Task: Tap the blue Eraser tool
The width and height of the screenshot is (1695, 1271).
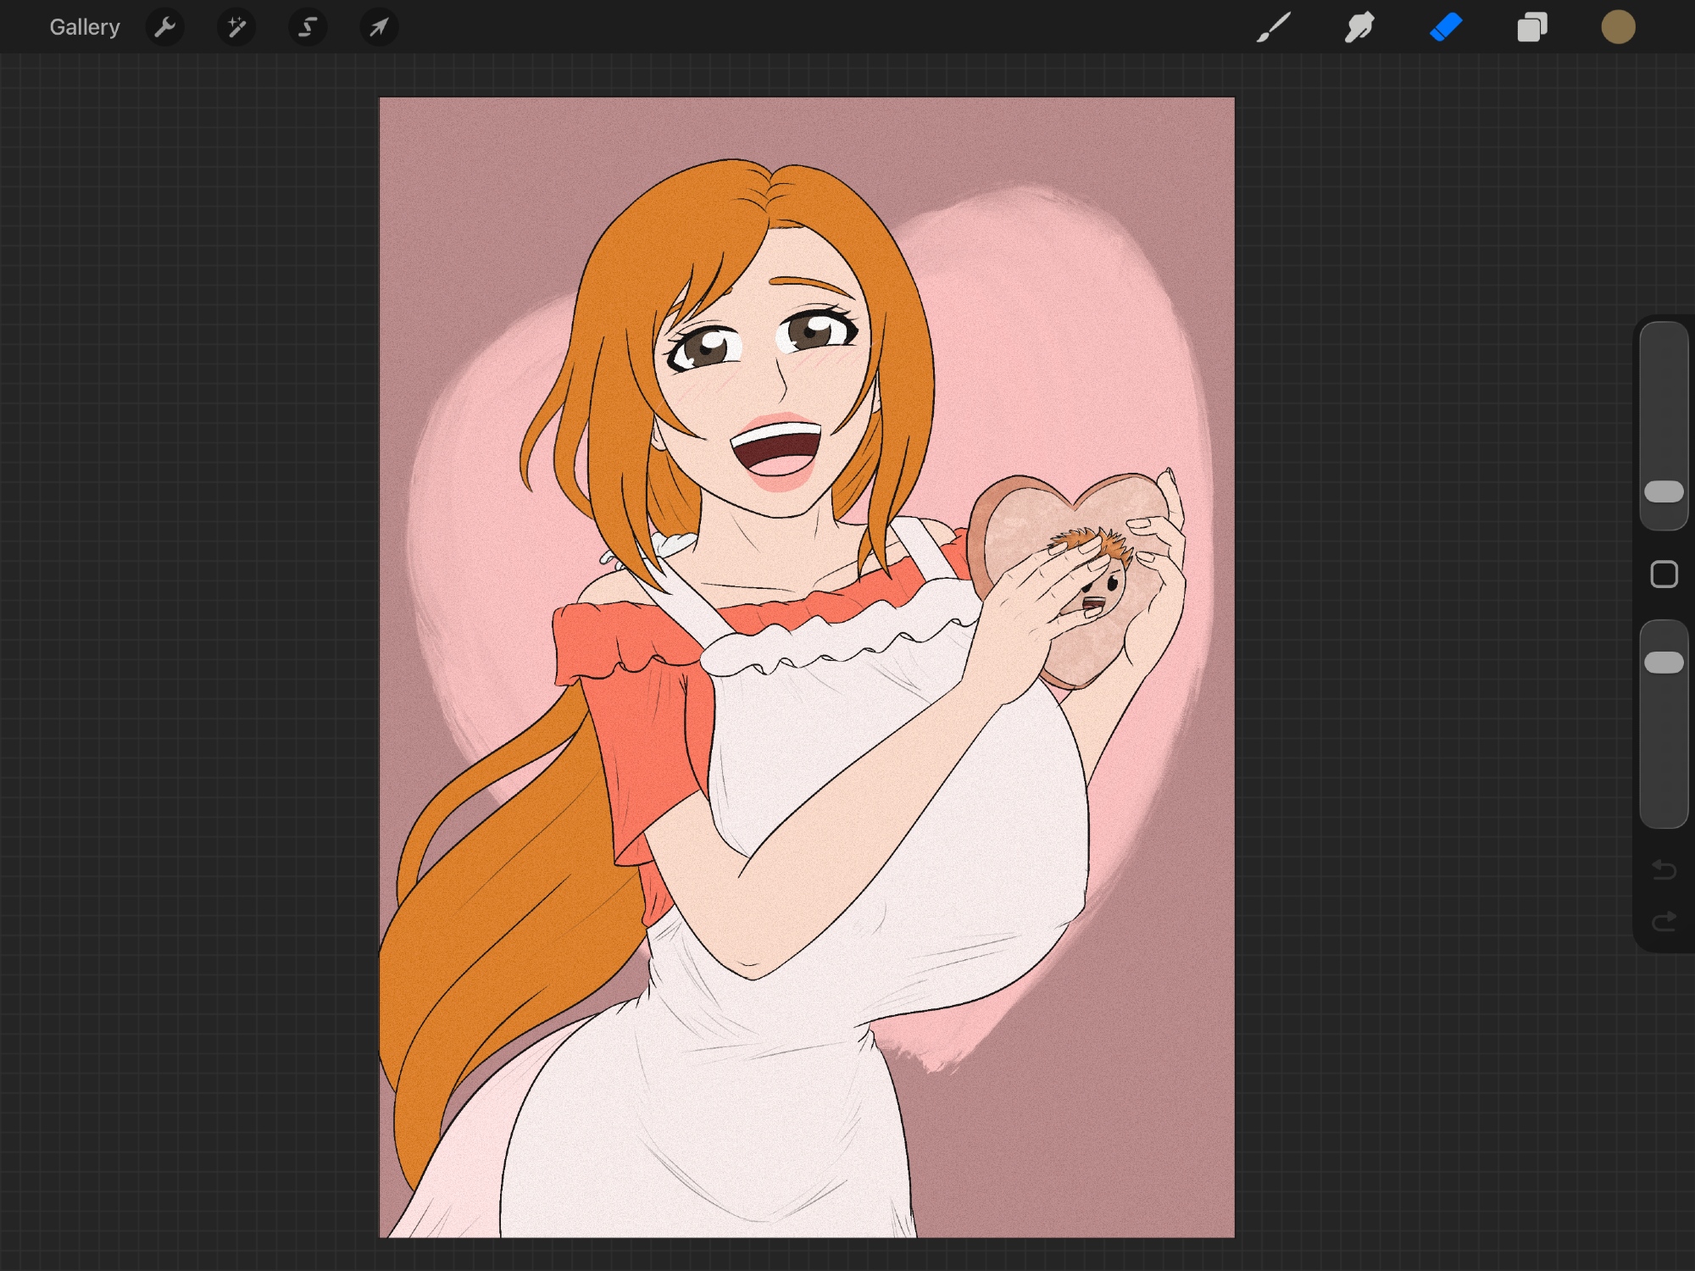Action: click(x=1446, y=27)
